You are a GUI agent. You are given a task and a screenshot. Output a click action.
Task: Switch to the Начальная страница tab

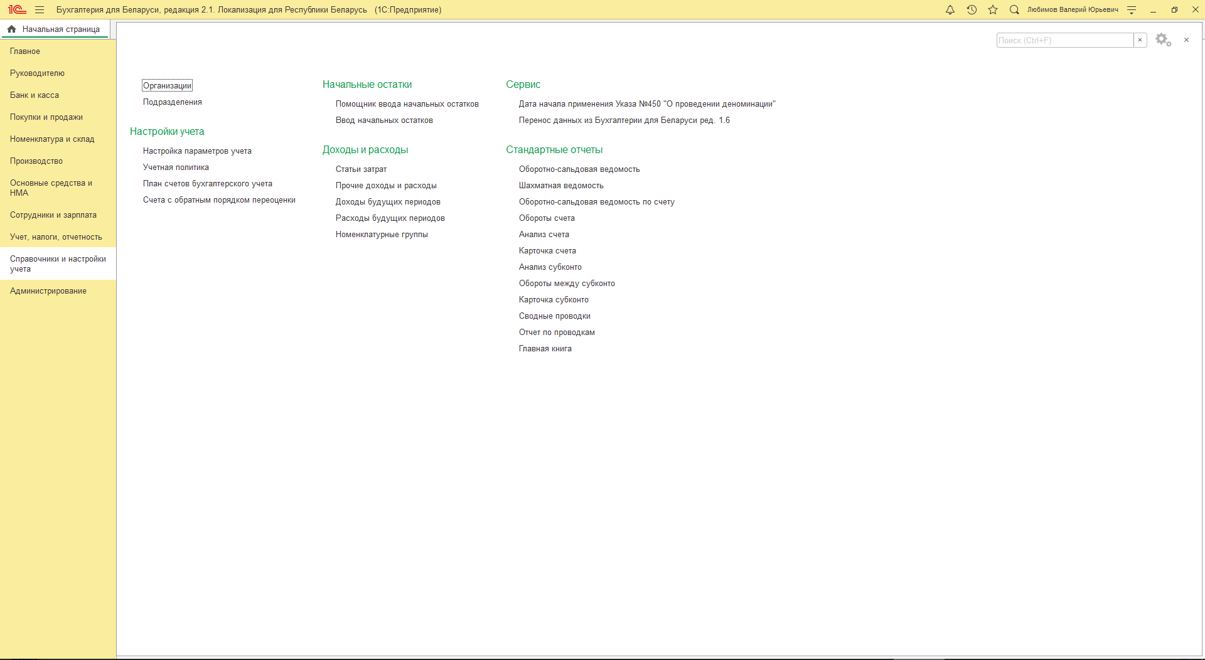61,29
